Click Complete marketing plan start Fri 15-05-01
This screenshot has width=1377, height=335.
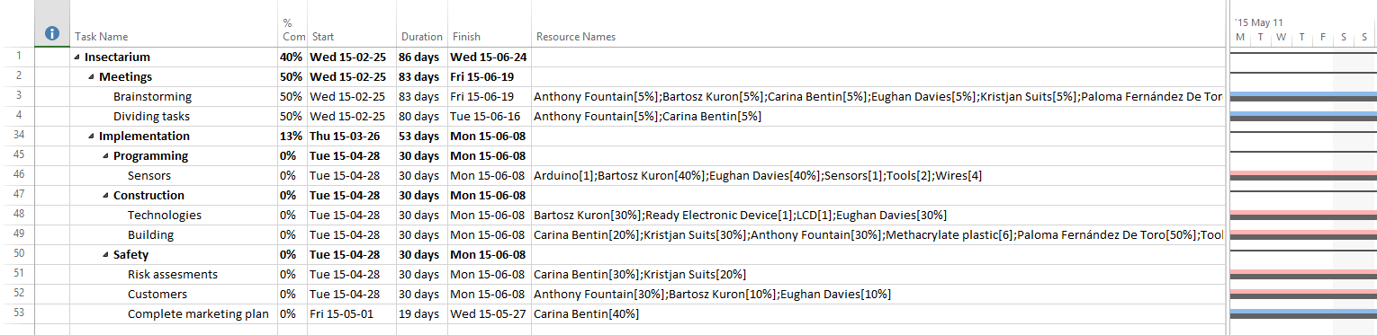(x=351, y=314)
